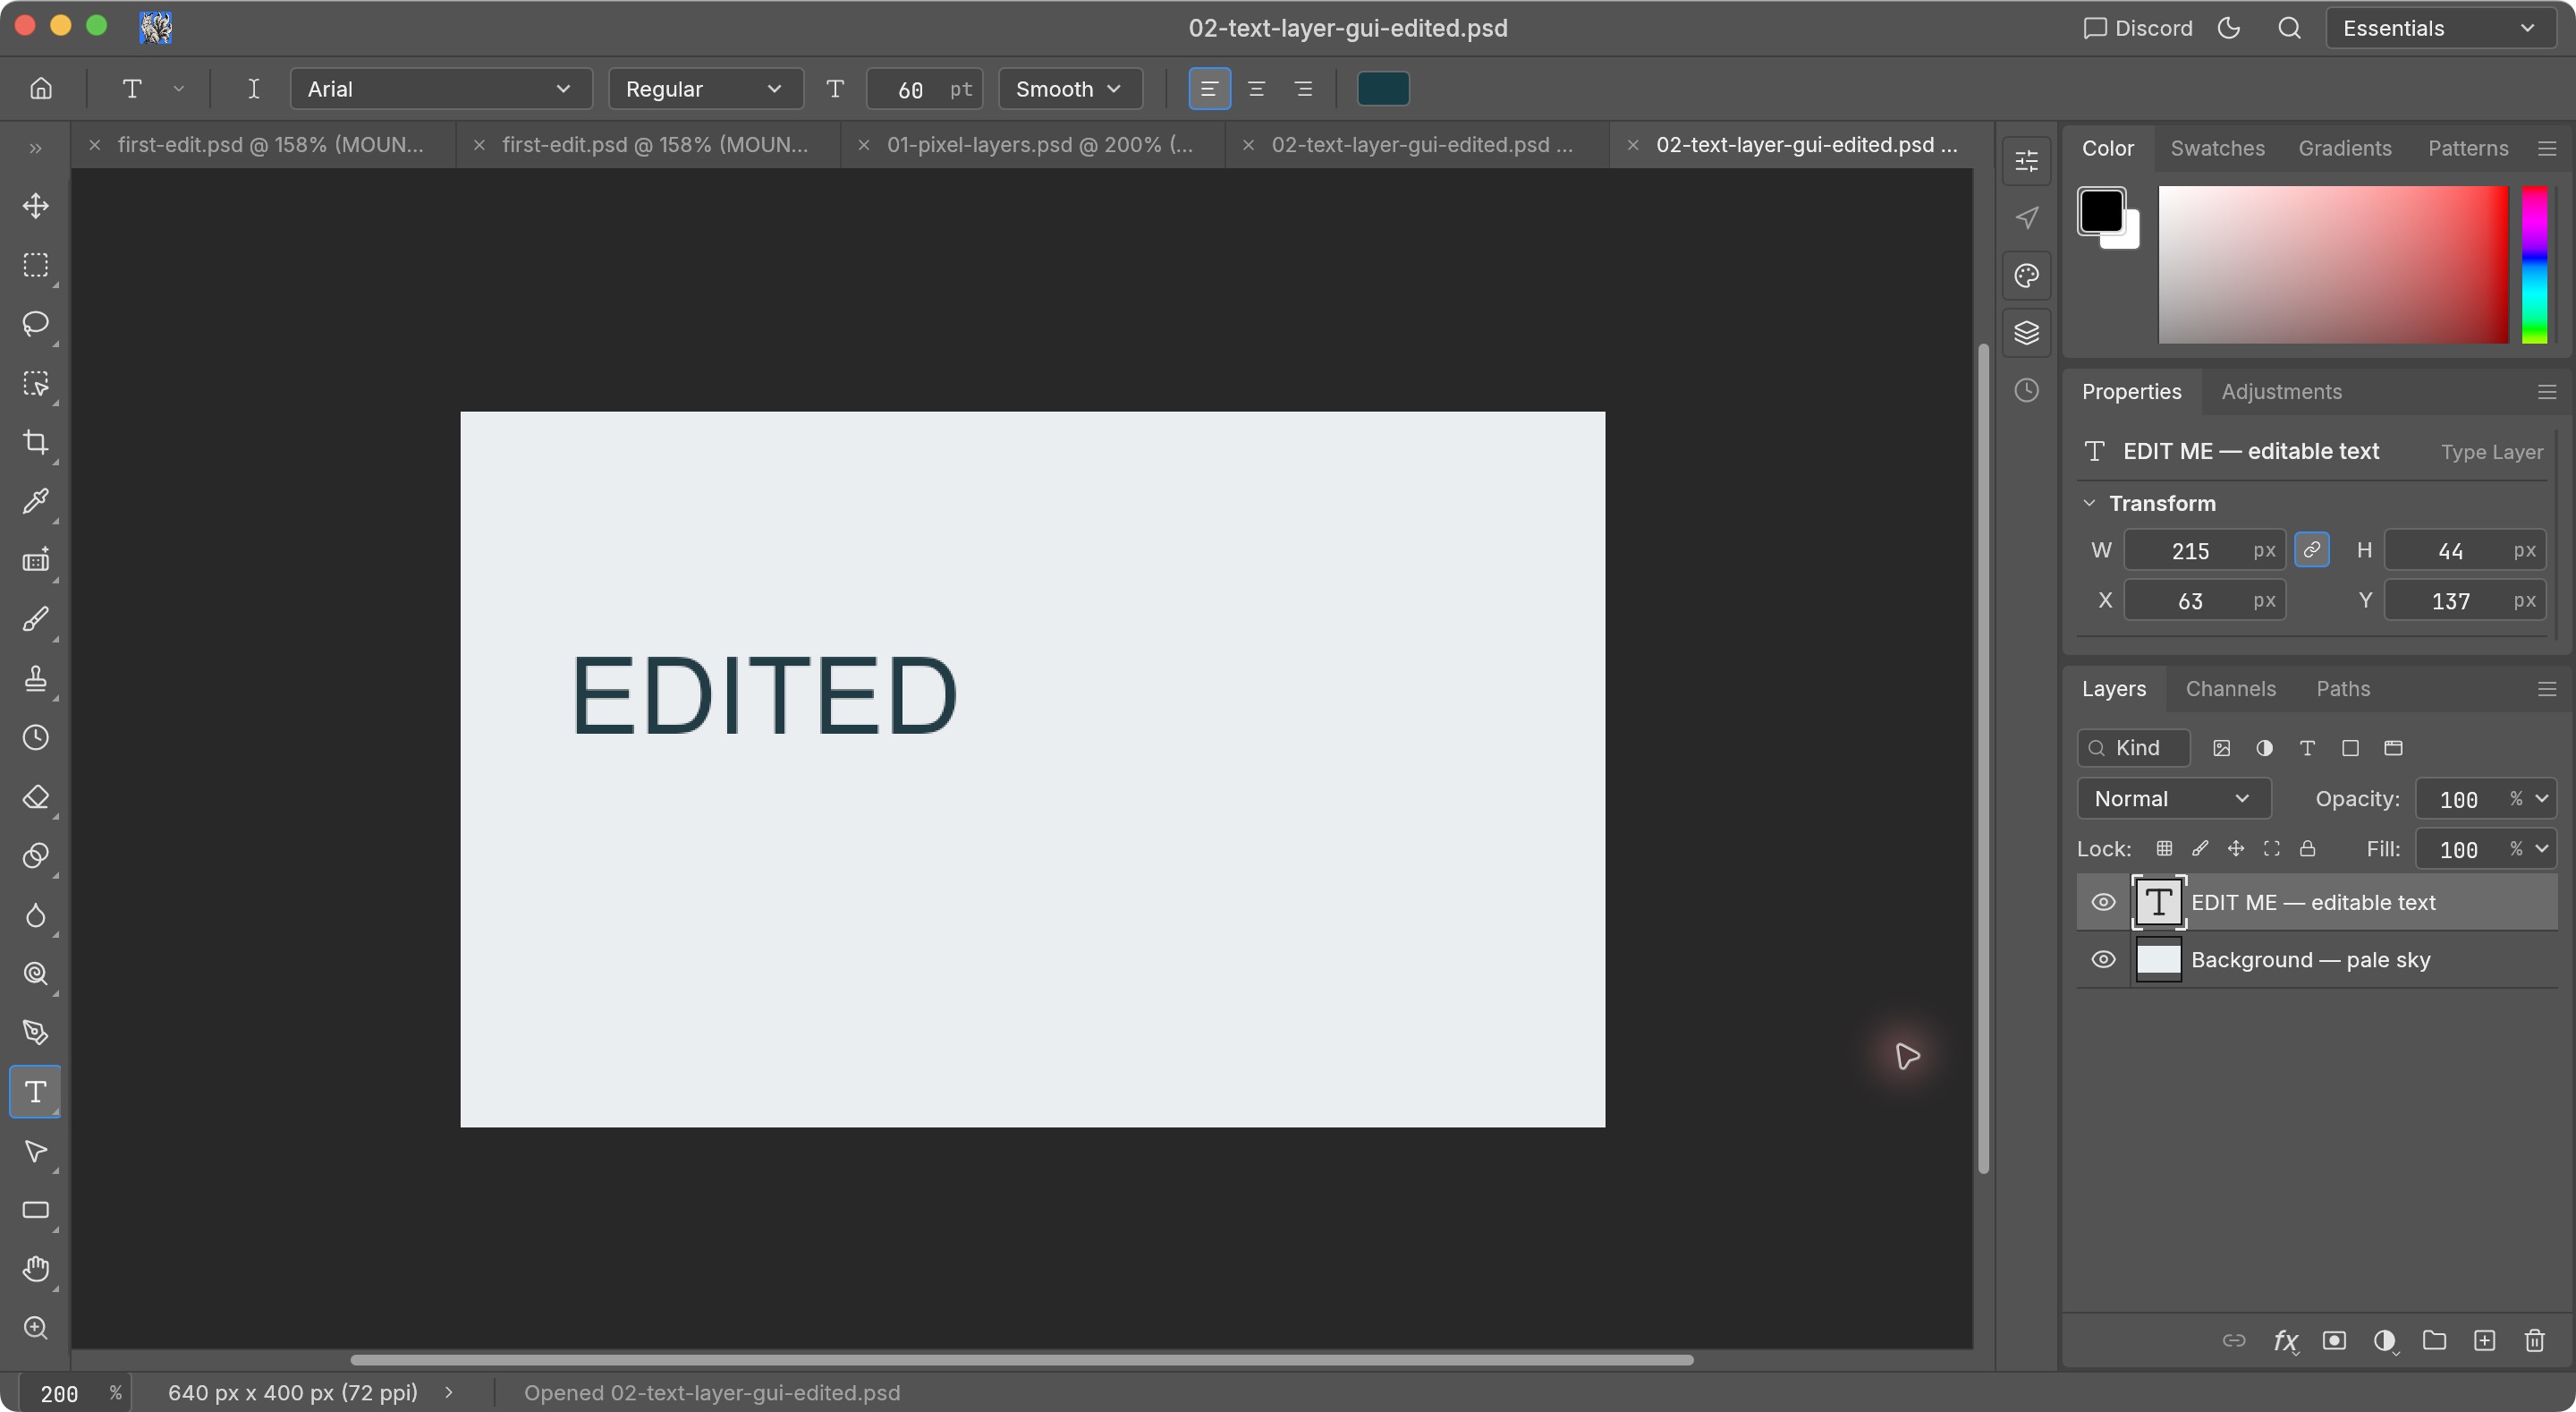Hide the EDIT ME text layer

2103,903
